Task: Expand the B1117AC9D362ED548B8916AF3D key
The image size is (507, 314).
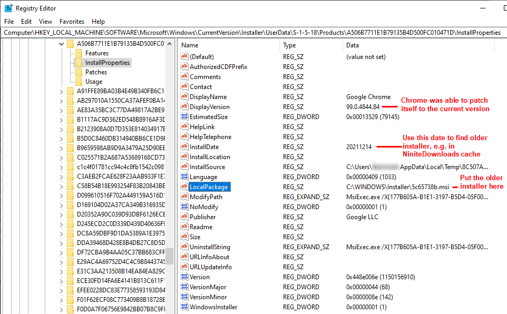Action: pos(62,120)
